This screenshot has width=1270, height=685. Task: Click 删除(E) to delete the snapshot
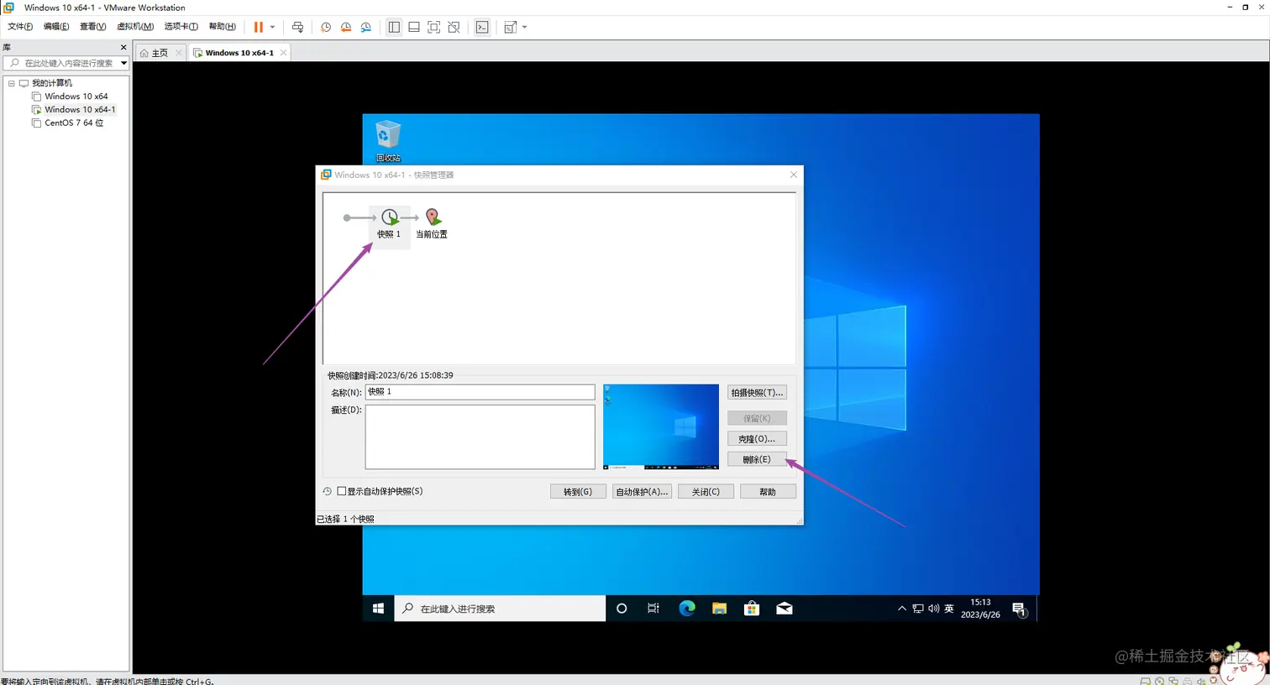coord(757,459)
